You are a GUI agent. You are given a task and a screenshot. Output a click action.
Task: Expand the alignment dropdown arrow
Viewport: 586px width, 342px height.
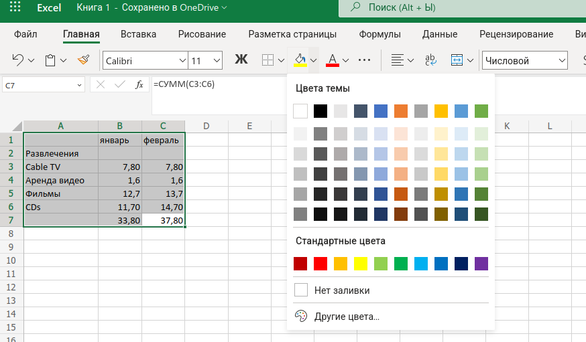pos(410,60)
